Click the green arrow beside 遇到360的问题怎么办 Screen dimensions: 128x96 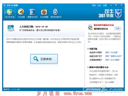[88, 67]
